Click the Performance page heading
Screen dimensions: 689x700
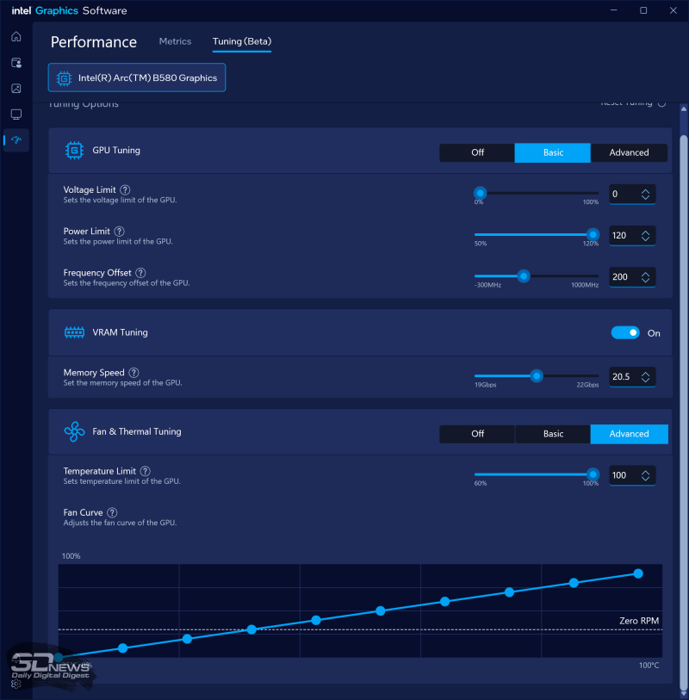[x=93, y=42]
